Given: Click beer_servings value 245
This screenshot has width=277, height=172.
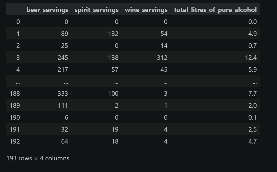Looking at the screenshot, I should coord(63,58).
